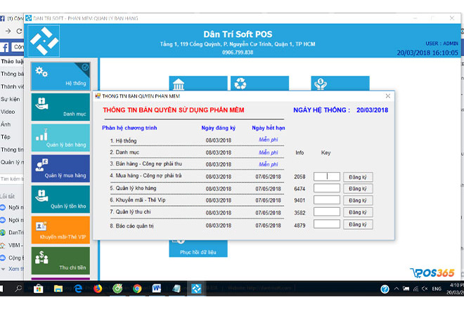Launch Microsoft Edge from the taskbar
The height and width of the screenshot is (309, 464).
(78, 289)
